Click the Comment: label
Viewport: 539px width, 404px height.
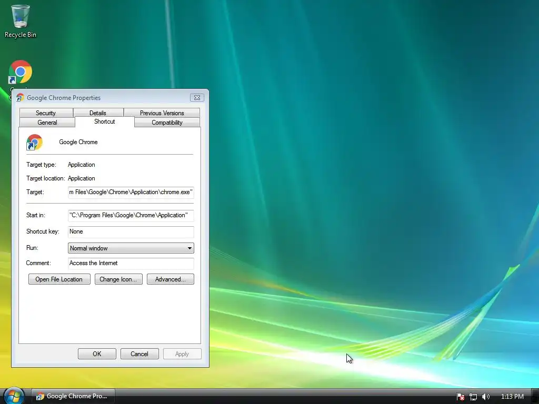(38, 263)
